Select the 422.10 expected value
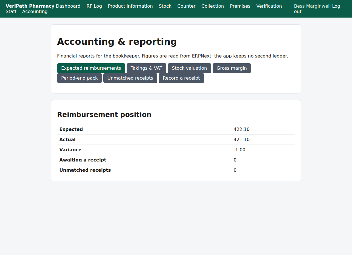The image size is (352, 255). point(242,129)
